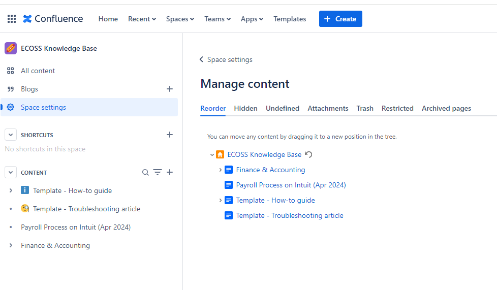
Task: Select Finance & Accounting in sidebar
Action: [x=55, y=245]
